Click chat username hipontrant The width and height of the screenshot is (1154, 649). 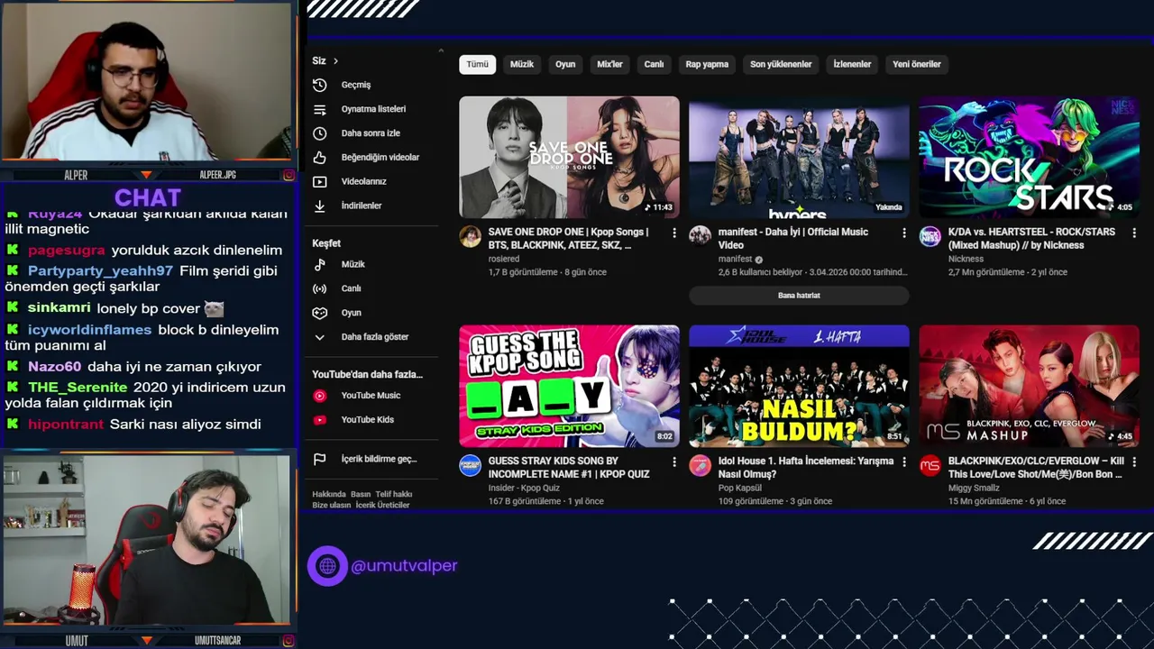pyautogui.click(x=66, y=425)
